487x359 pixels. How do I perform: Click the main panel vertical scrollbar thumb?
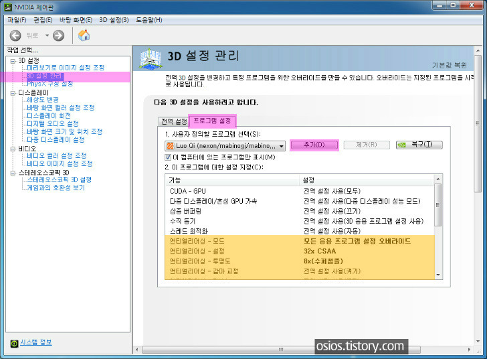pos(478,124)
